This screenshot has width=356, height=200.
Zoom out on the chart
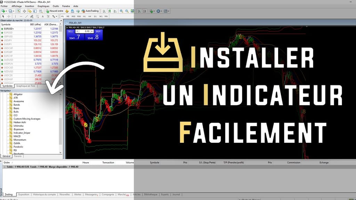click(x=127, y=11)
